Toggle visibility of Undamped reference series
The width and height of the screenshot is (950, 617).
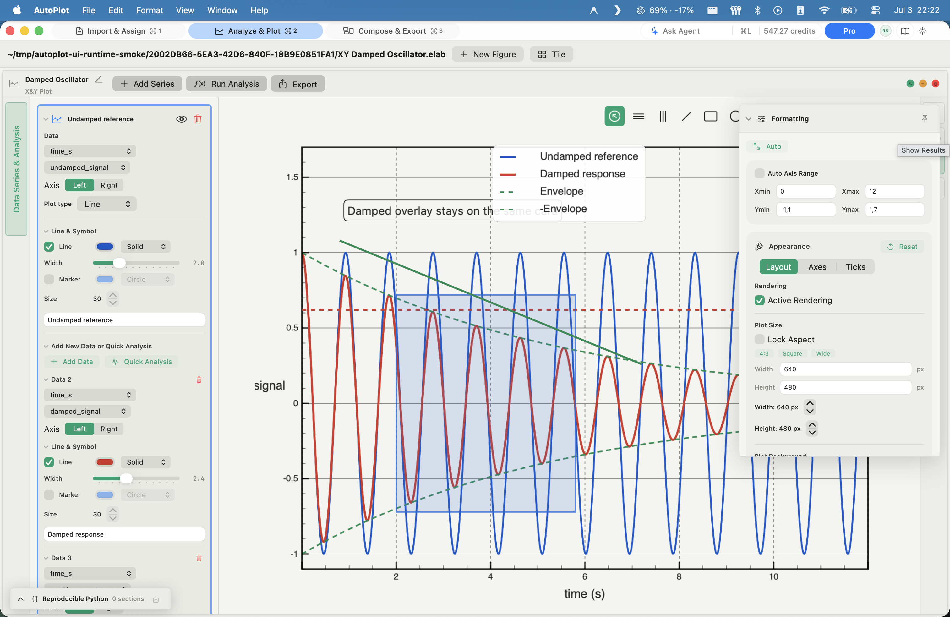click(x=181, y=119)
